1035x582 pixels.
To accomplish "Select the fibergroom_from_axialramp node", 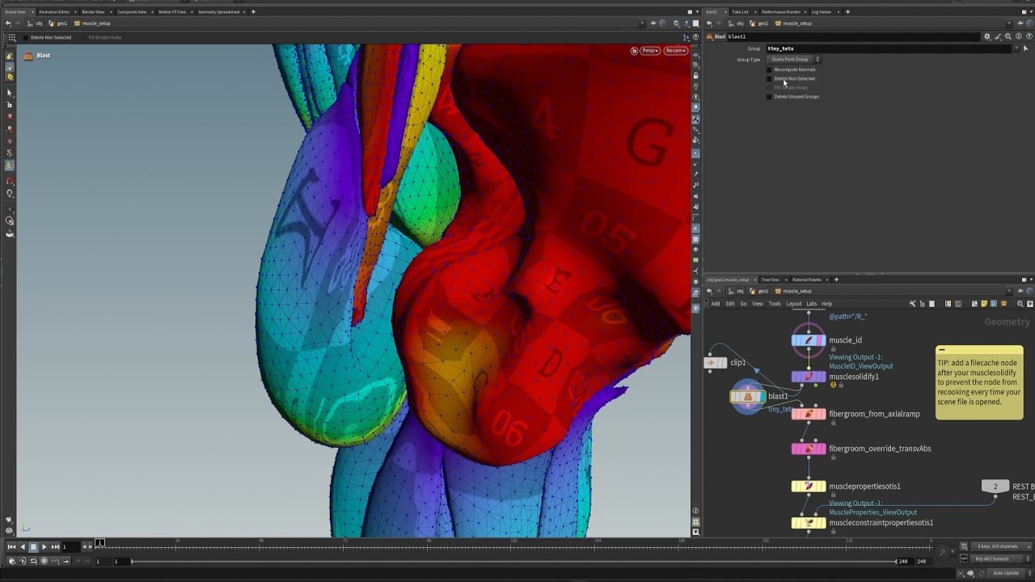I will pyautogui.click(x=809, y=414).
